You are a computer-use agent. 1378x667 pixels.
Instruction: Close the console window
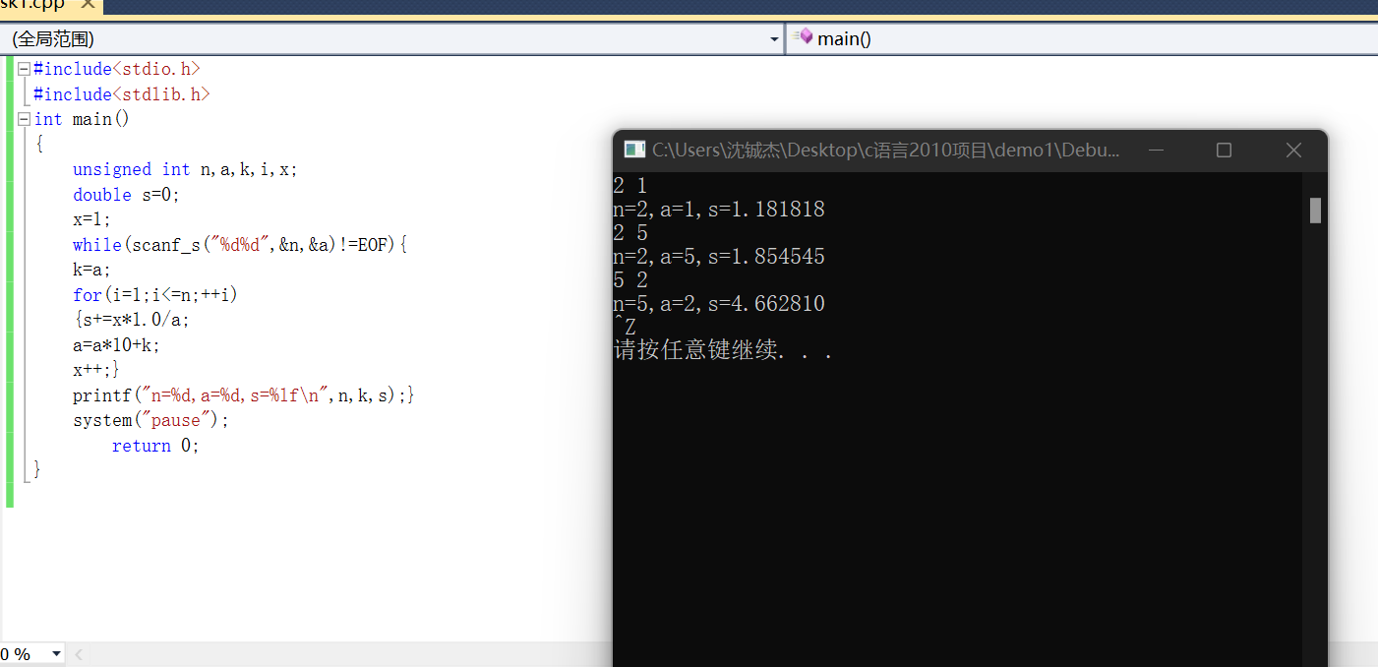coord(1293,150)
